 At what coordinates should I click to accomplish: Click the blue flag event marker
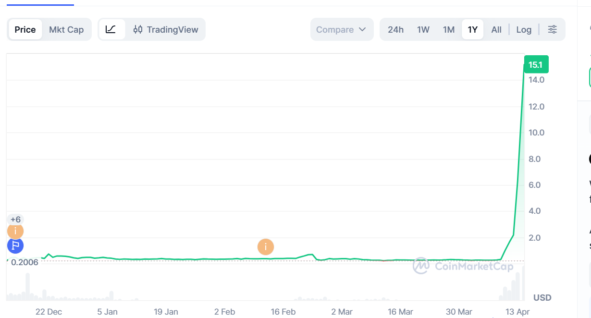point(15,246)
